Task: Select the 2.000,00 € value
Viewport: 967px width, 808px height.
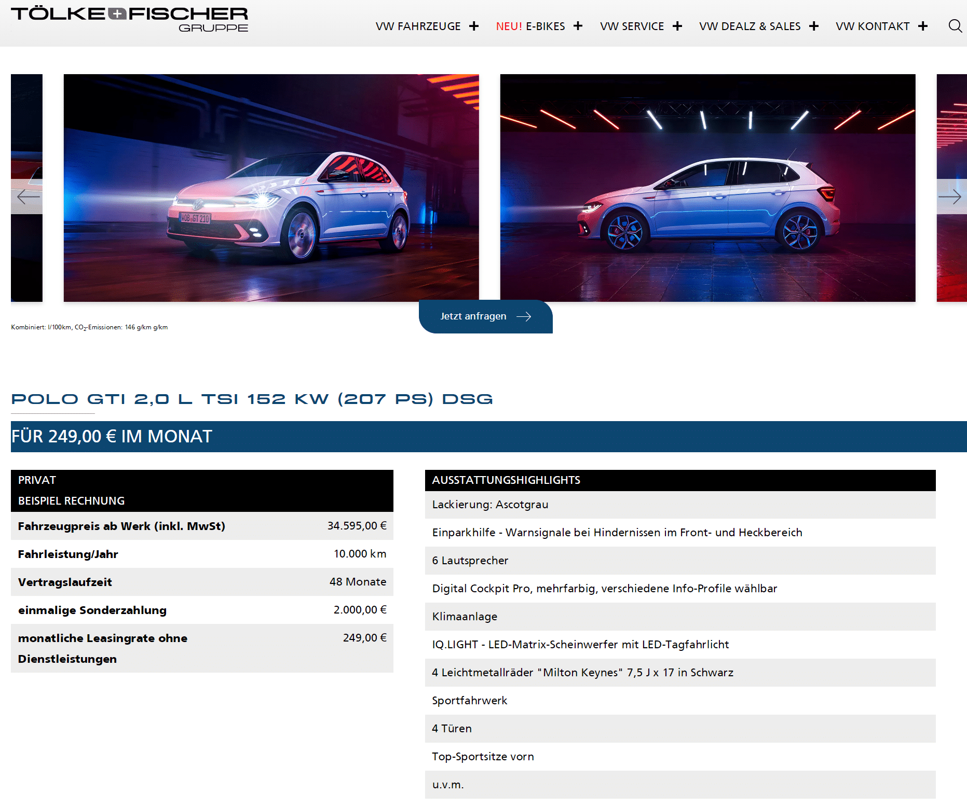Action: tap(360, 610)
